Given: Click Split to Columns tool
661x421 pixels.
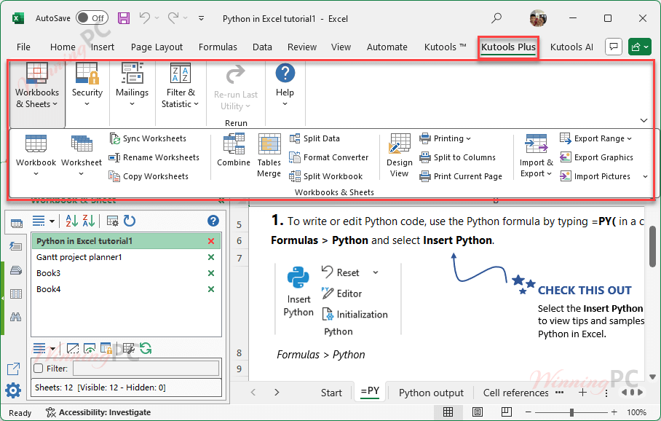Looking at the screenshot, I should tap(457, 157).
